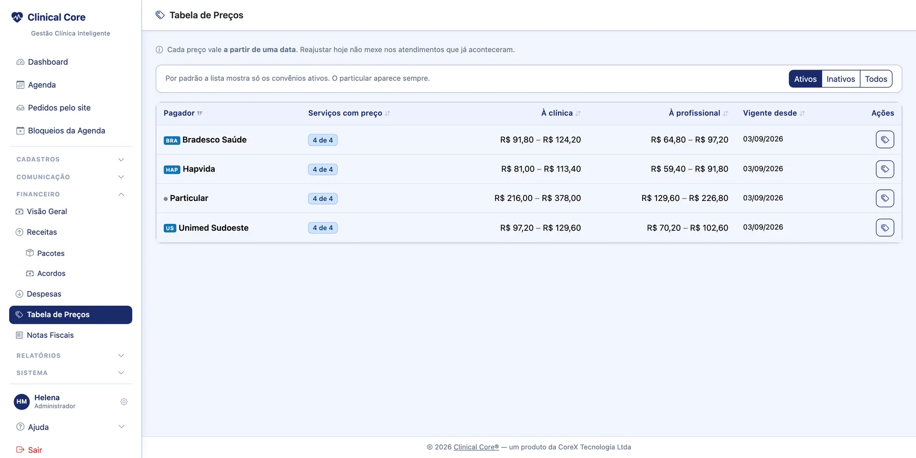
Task: Click the 4 de 4 badge for Particular
Action: [323, 199]
